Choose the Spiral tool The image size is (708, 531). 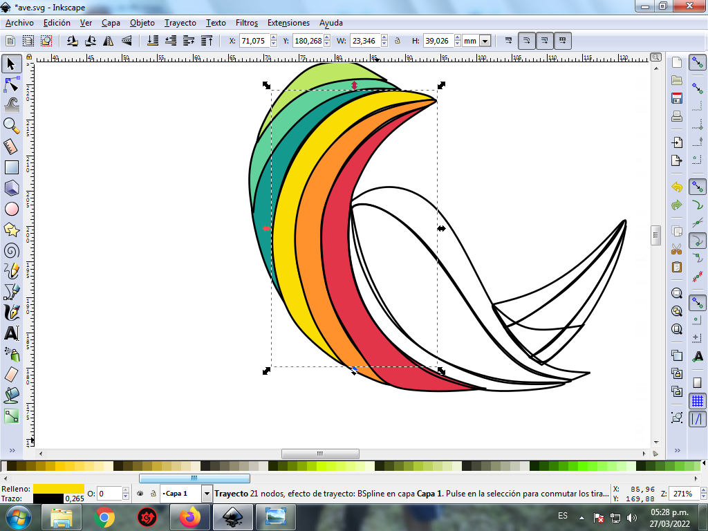point(11,250)
